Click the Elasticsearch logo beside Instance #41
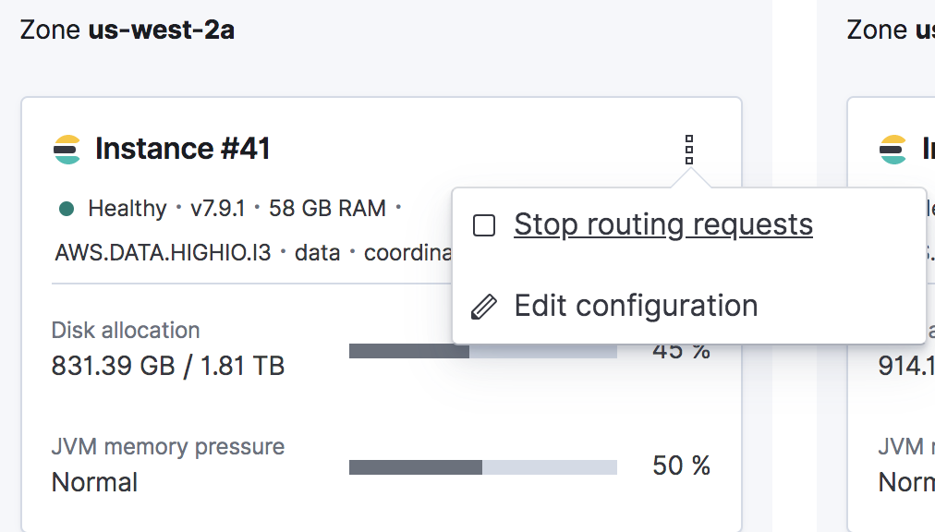Viewport: 935px width, 532px height. click(x=67, y=149)
